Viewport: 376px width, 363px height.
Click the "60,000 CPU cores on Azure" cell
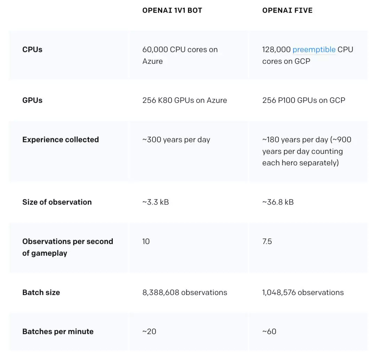[x=180, y=55]
